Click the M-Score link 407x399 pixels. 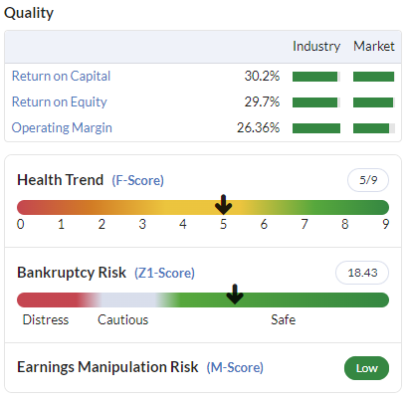(x=235, y=367)
